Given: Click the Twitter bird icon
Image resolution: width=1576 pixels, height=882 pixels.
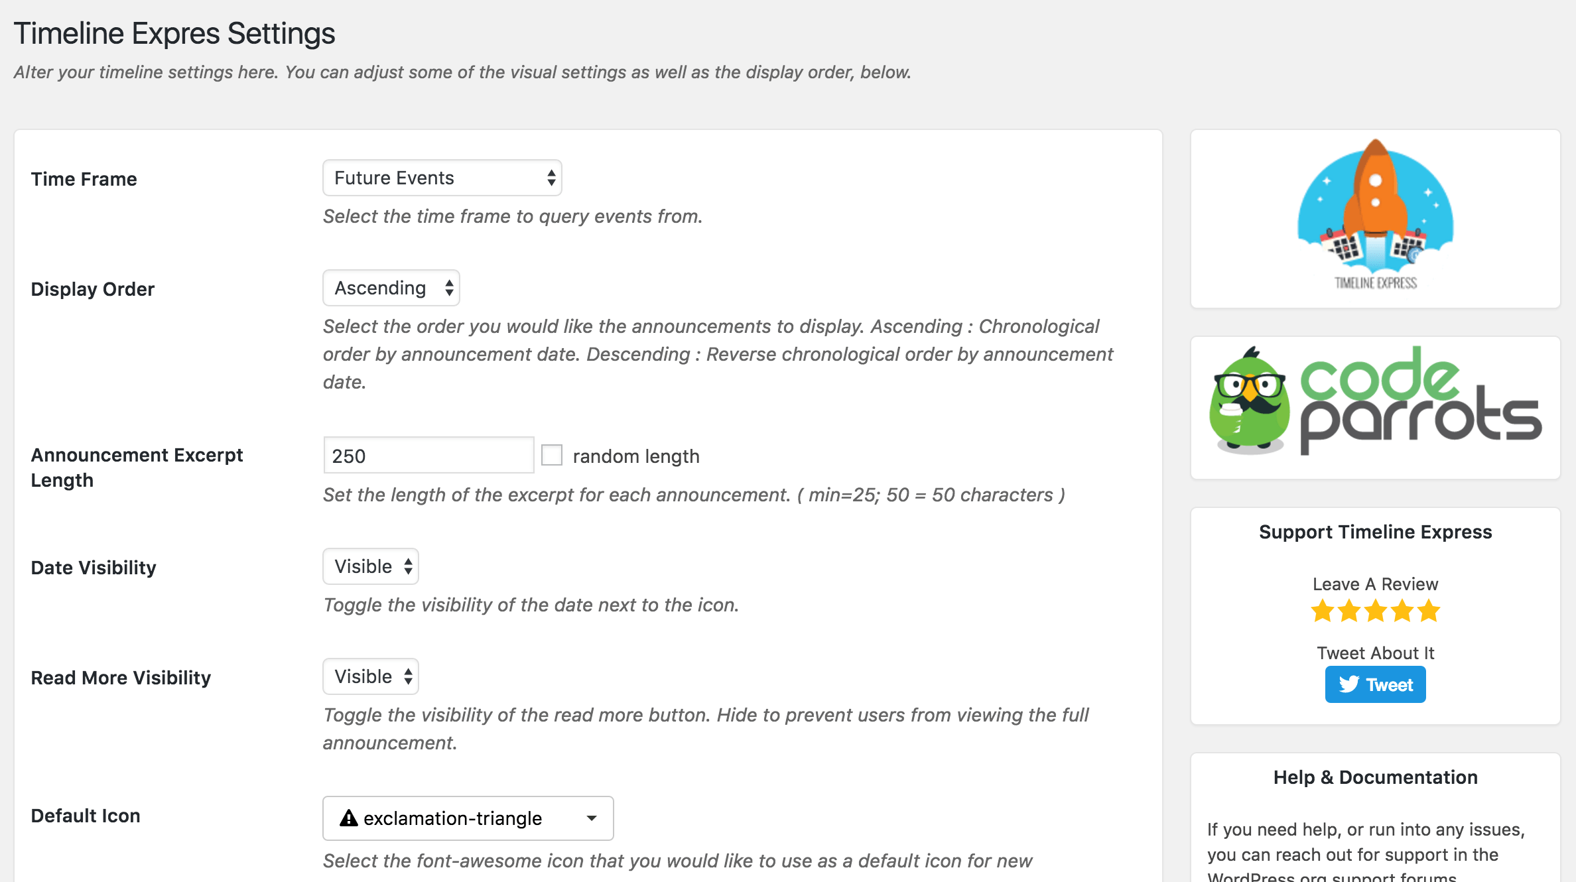Looking at the screenshot, I should coord(1348,684).
